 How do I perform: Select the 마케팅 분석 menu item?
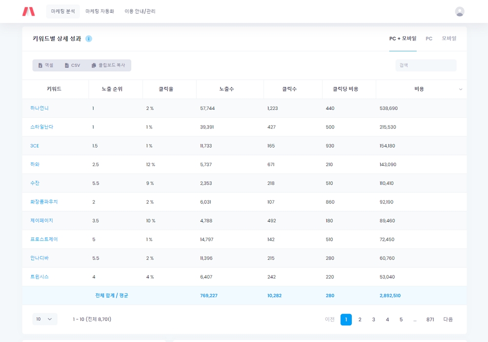[x=63, y=11]
